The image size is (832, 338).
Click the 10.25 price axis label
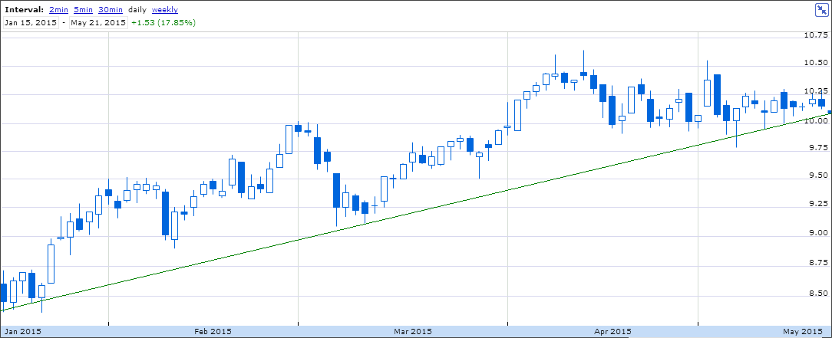816,91
